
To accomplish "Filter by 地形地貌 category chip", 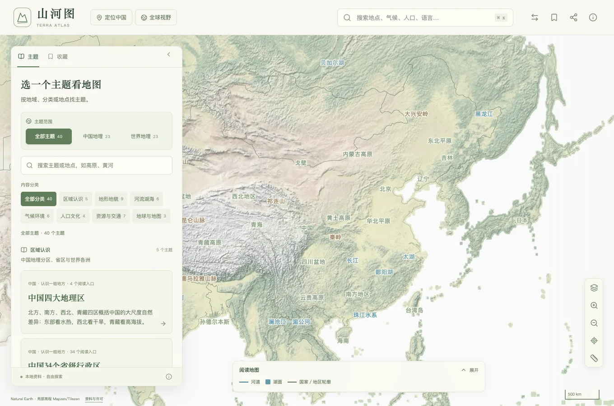I will (x=111, y=199).
